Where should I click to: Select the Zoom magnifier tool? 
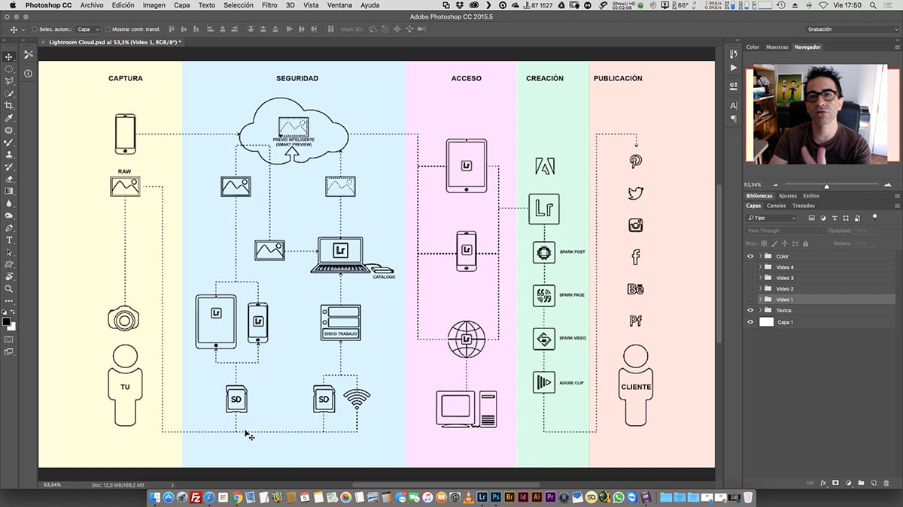9,288
